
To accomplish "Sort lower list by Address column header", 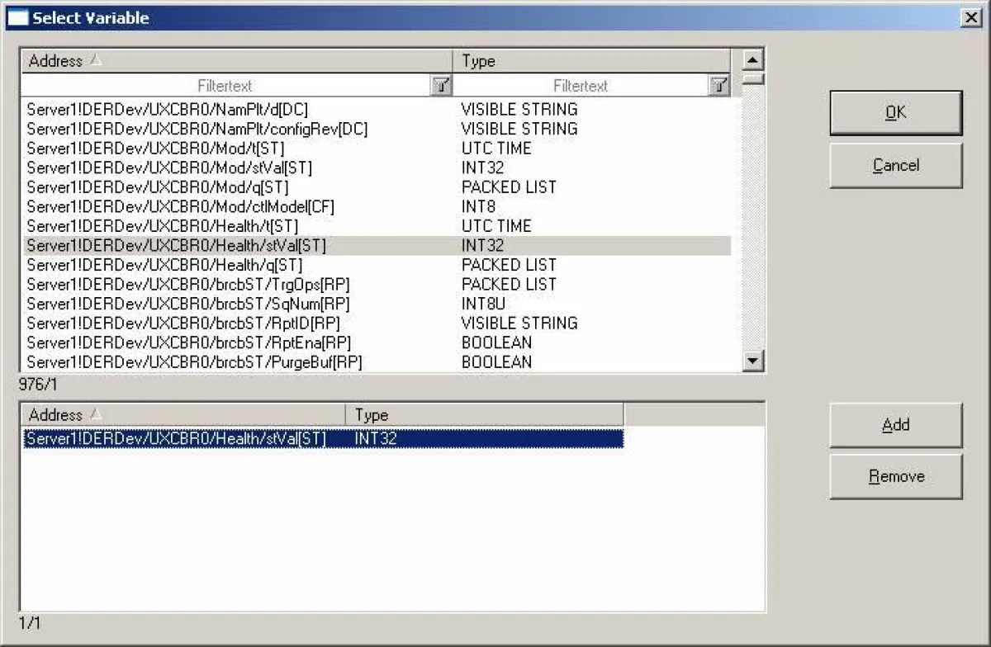I will pyautogui.click(x=183, y=415).
